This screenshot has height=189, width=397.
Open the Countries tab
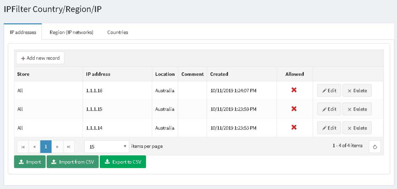(x=118, y=32)
